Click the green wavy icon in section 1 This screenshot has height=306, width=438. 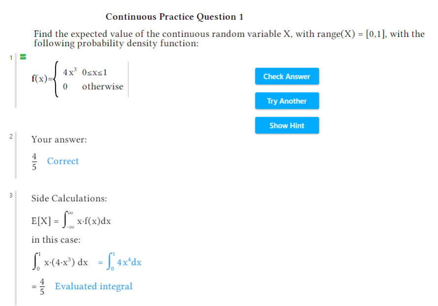pos(22,57)
